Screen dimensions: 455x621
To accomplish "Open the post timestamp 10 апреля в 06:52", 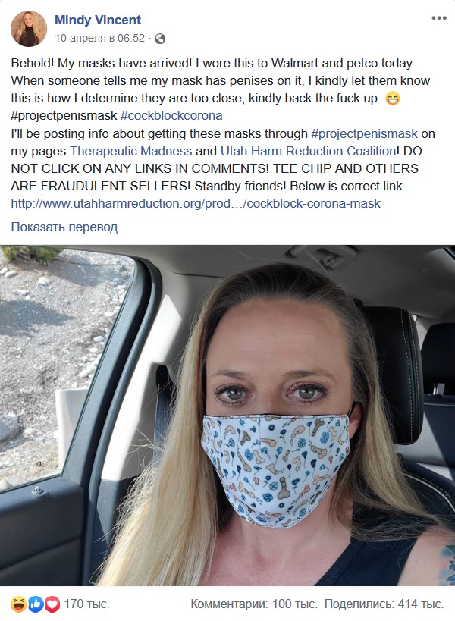I will click(100, 38).
